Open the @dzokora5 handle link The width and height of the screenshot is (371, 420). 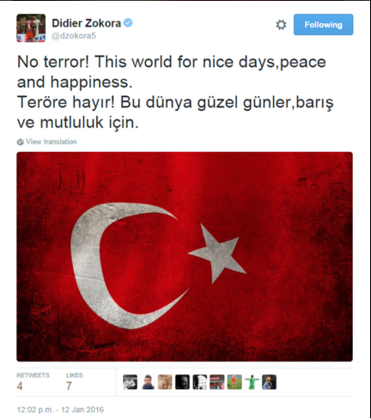[74, 36]
